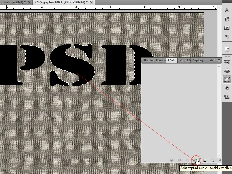Fill path with foreground color icon
Image resolution: width=232 pixels, height=174 pixels.
click(x=171, y=160)
